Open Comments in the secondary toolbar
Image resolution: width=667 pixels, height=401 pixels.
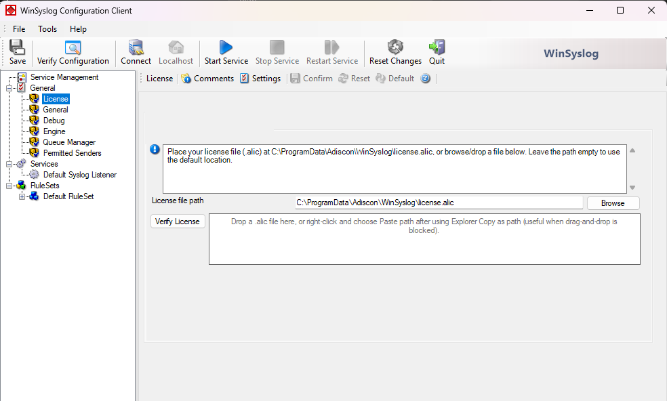point(207,79)
